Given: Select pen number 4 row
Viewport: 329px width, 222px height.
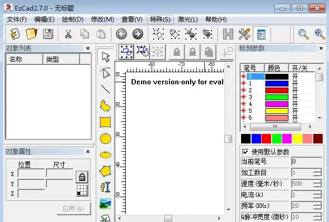Looking at the screenshot, I should point(277,104).
